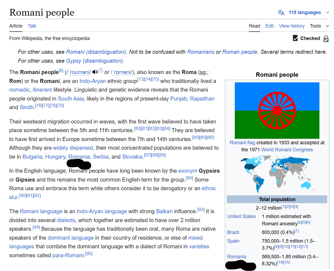Click the dialects link

point(66,220)
